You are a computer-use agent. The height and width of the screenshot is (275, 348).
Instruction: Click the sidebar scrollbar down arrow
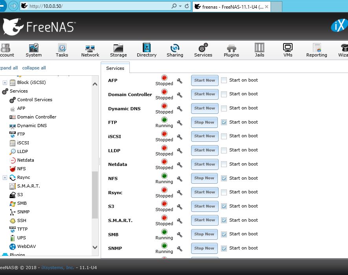point(95,247)
